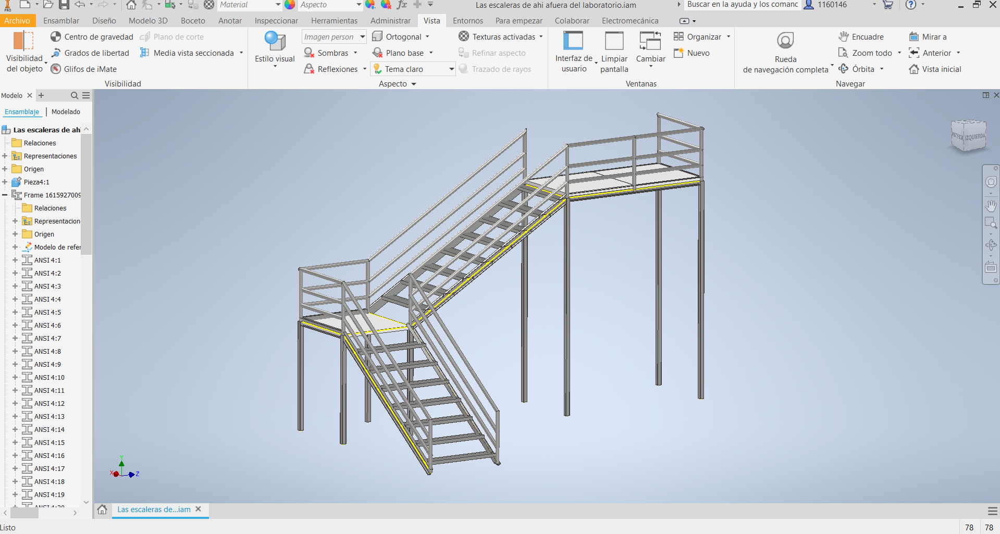Select ANSI 4:5 in browser
The height and width of the screenshot is (534, 1000).
coord(47,313)
